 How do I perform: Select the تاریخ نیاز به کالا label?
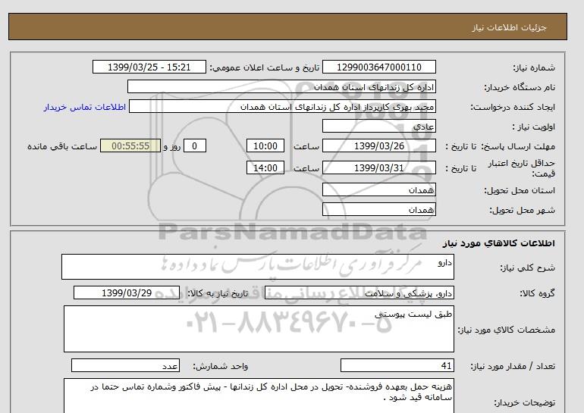(x=218, y=293)
